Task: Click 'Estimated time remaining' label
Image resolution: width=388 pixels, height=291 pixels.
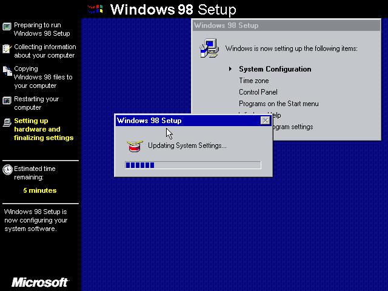Action: (x=35, y=173)
